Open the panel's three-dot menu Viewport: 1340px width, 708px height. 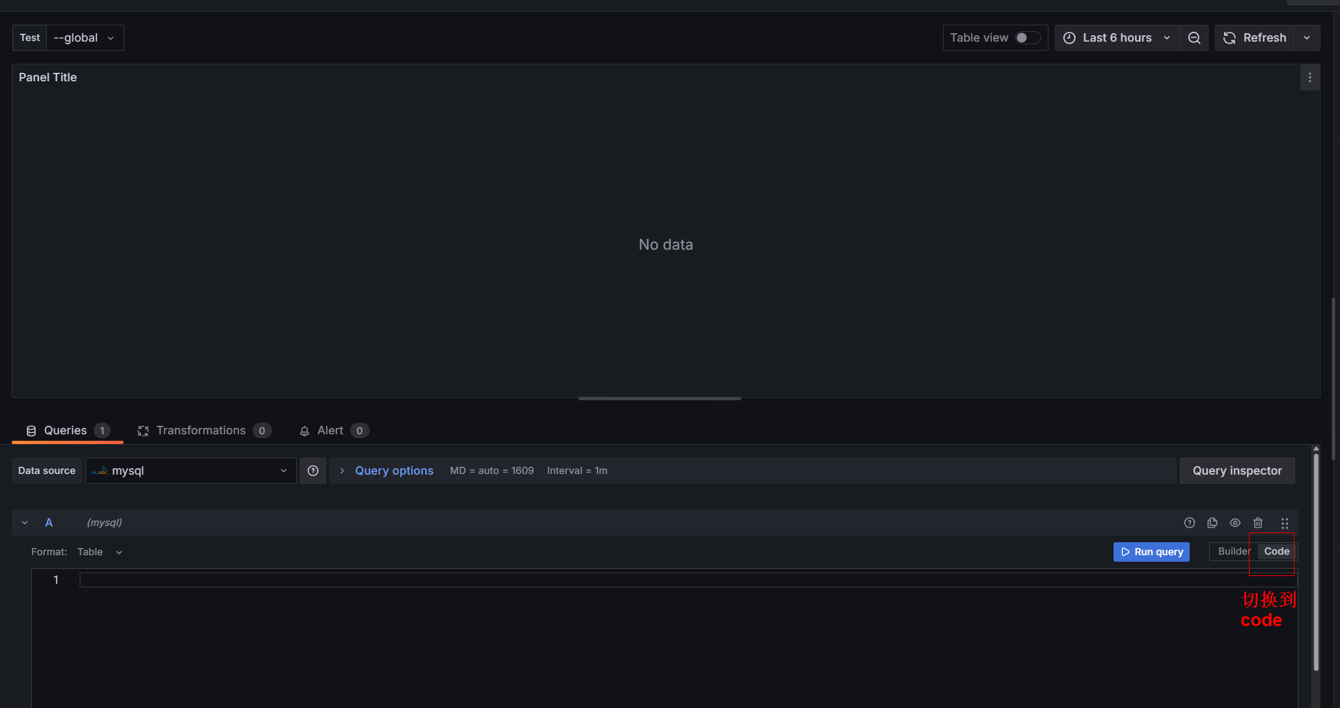point(1309,77)
